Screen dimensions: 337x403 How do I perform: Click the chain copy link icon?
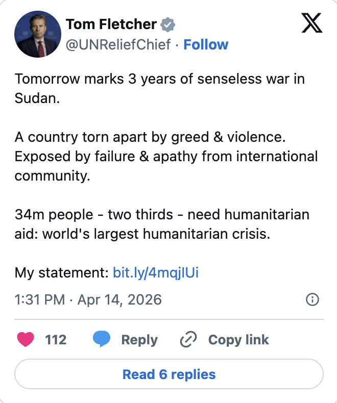[188, 340]
